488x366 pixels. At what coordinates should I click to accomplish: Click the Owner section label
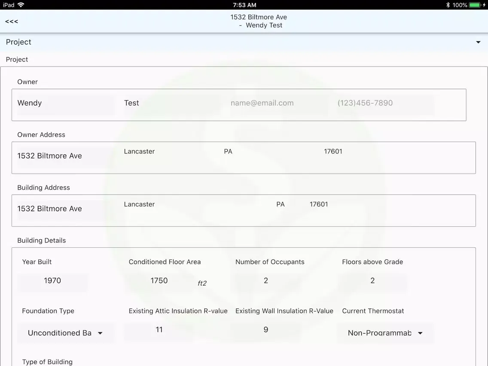click(27, 82)
